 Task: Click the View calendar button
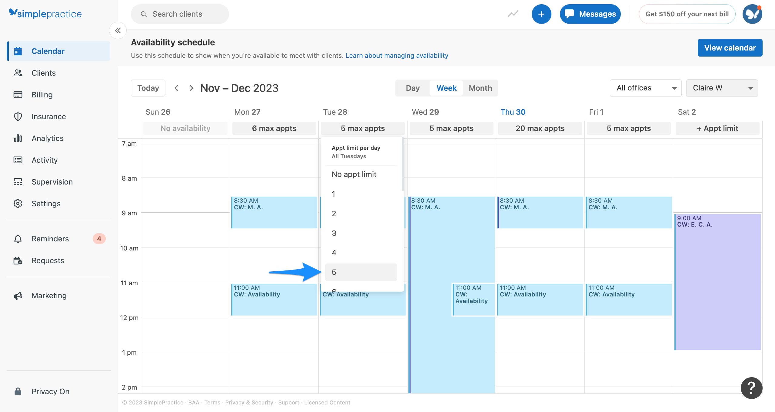[730, 47]
